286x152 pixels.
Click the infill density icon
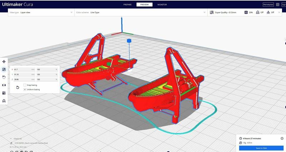246,12
